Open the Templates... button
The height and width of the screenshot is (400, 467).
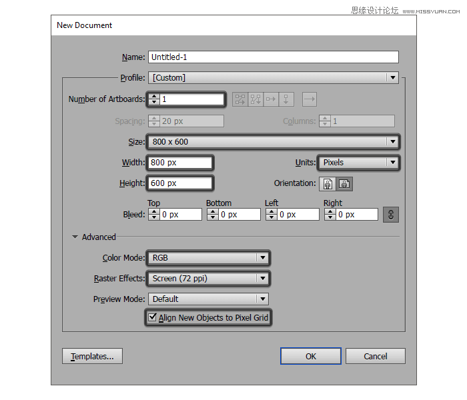[92, 356]
